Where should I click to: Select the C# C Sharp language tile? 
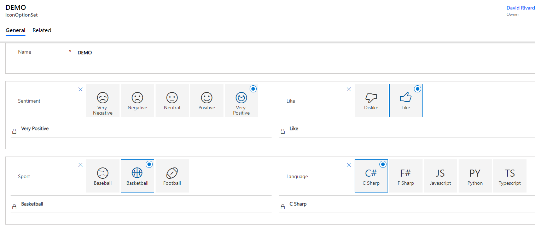pyautogui.click(x=371, y=176)
